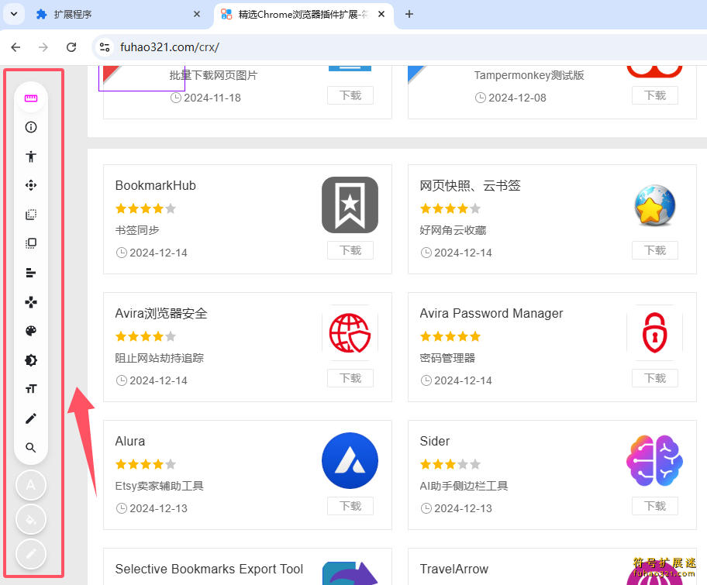This screenshot has width=707, height=585.
Task: Open the Alura title link
Action: [130, 441]
